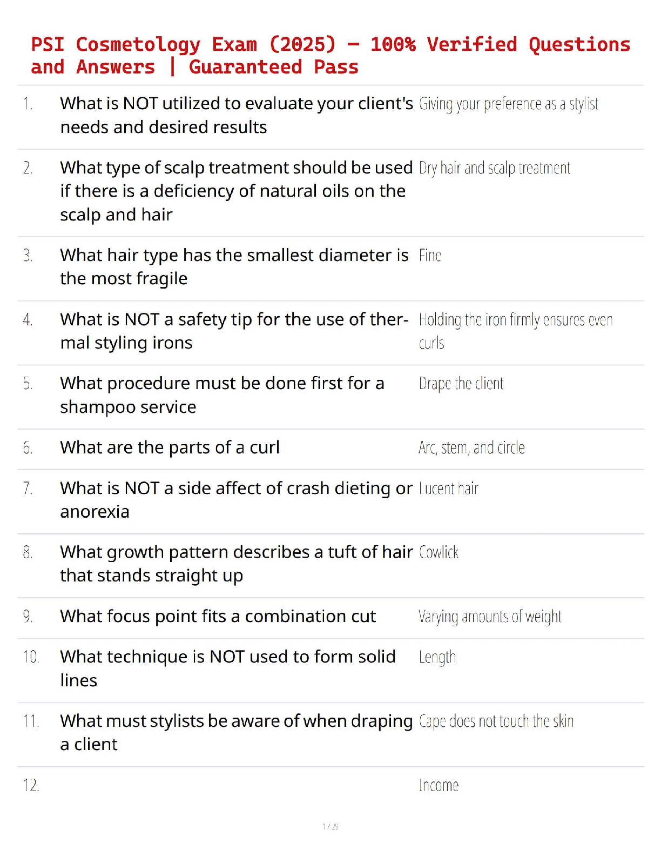Click the 'Drape the client' answer
661x856 pixels.
point(461,384)
